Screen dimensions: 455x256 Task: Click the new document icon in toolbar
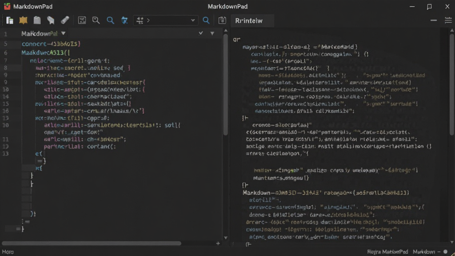tap(10, 20)
